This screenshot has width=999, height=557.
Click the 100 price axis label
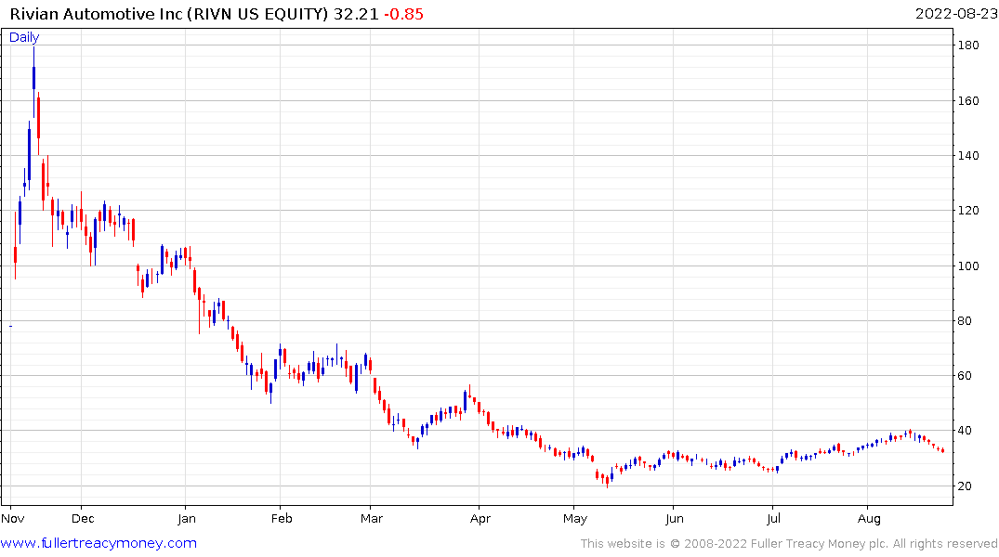point(968,266)
